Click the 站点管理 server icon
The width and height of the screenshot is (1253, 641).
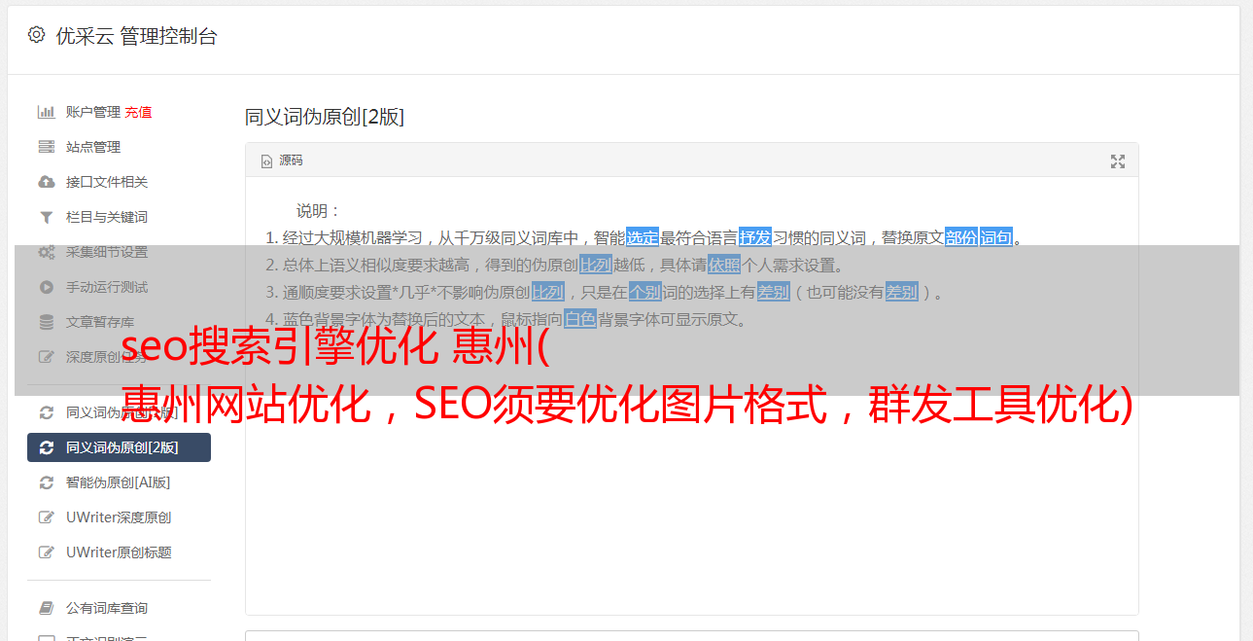(x=46, y=147)
